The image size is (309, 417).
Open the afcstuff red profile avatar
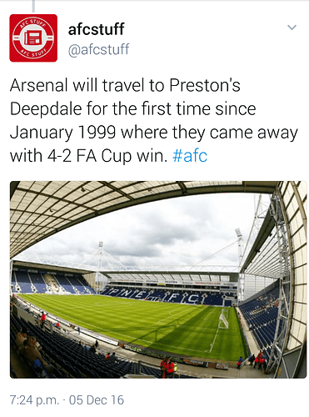(33, 38)
